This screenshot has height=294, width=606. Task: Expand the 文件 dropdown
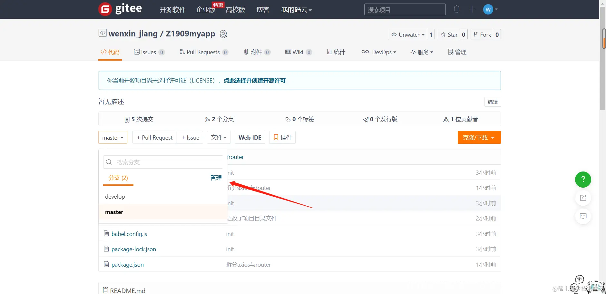[x=219, y=137]
